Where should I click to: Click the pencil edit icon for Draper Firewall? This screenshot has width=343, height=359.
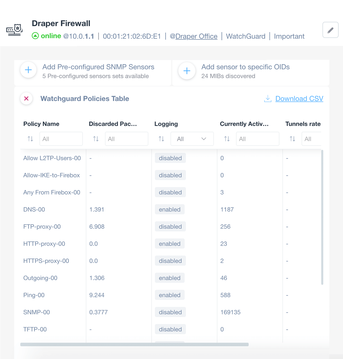[x=330, y=30]
